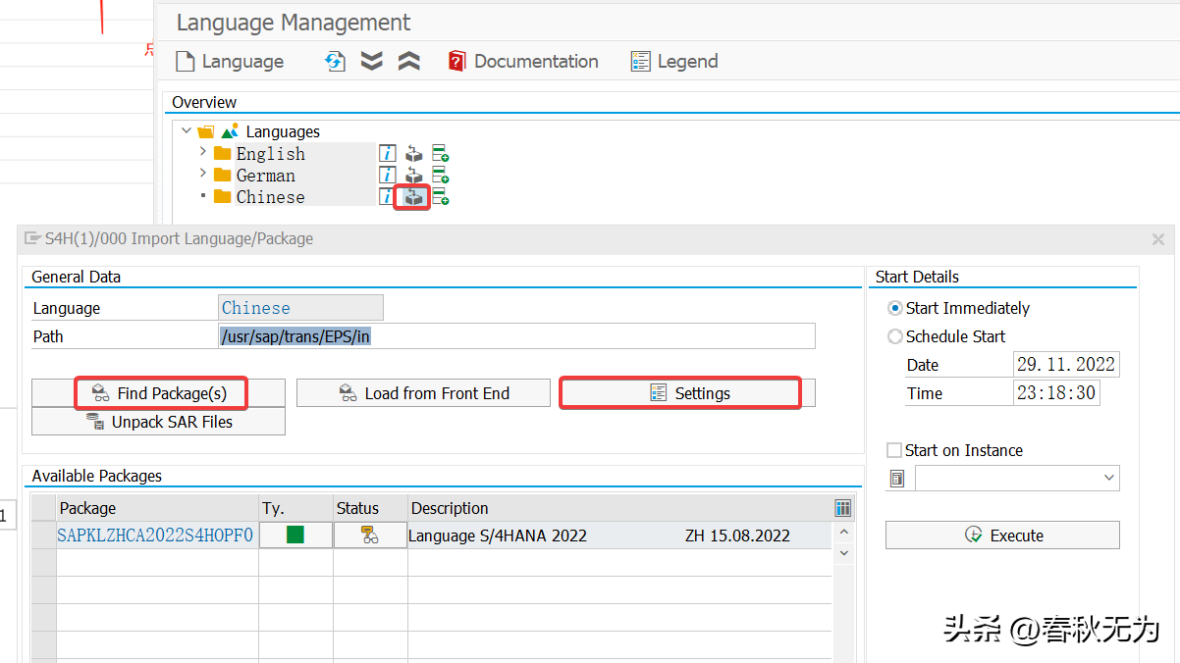
Task: Click the green add icon next to German
Action: 439,175
